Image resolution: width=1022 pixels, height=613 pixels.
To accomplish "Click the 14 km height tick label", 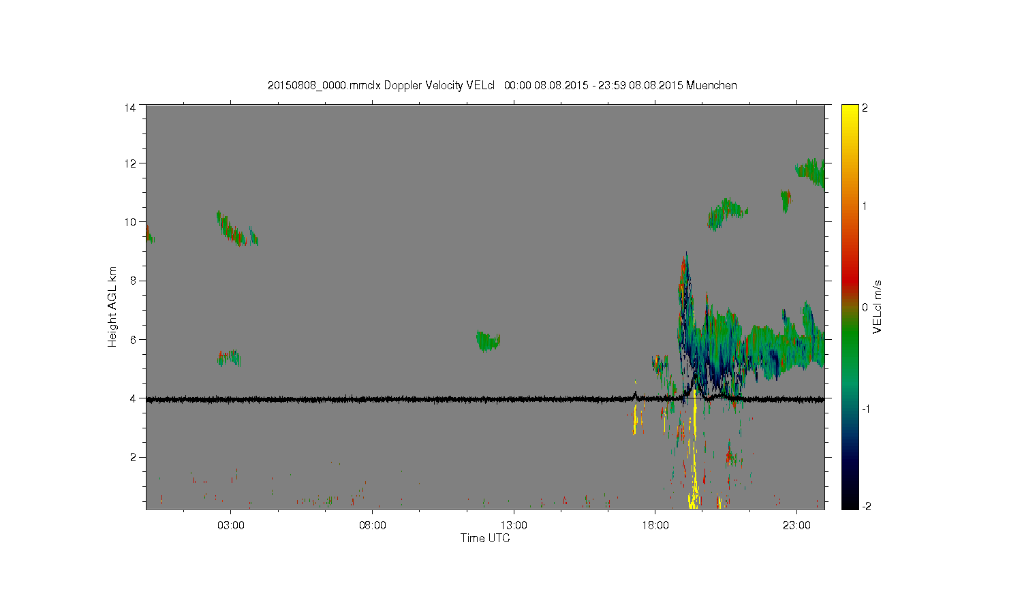I will pos(130,107).
